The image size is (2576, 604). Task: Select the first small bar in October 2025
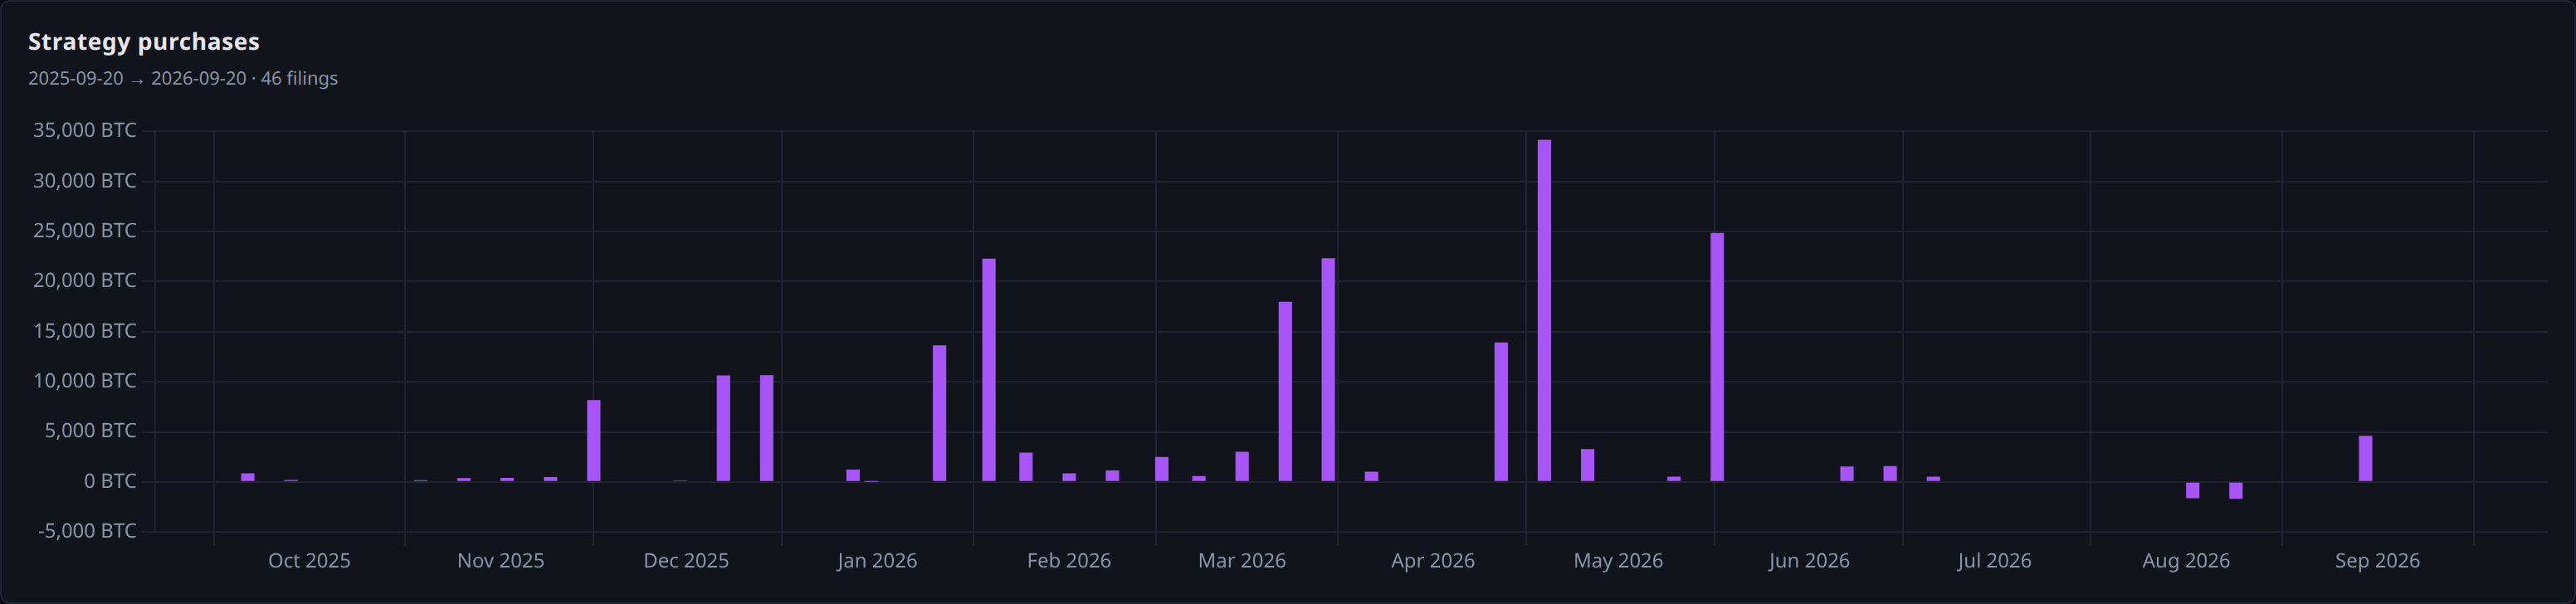pos(248,477)
